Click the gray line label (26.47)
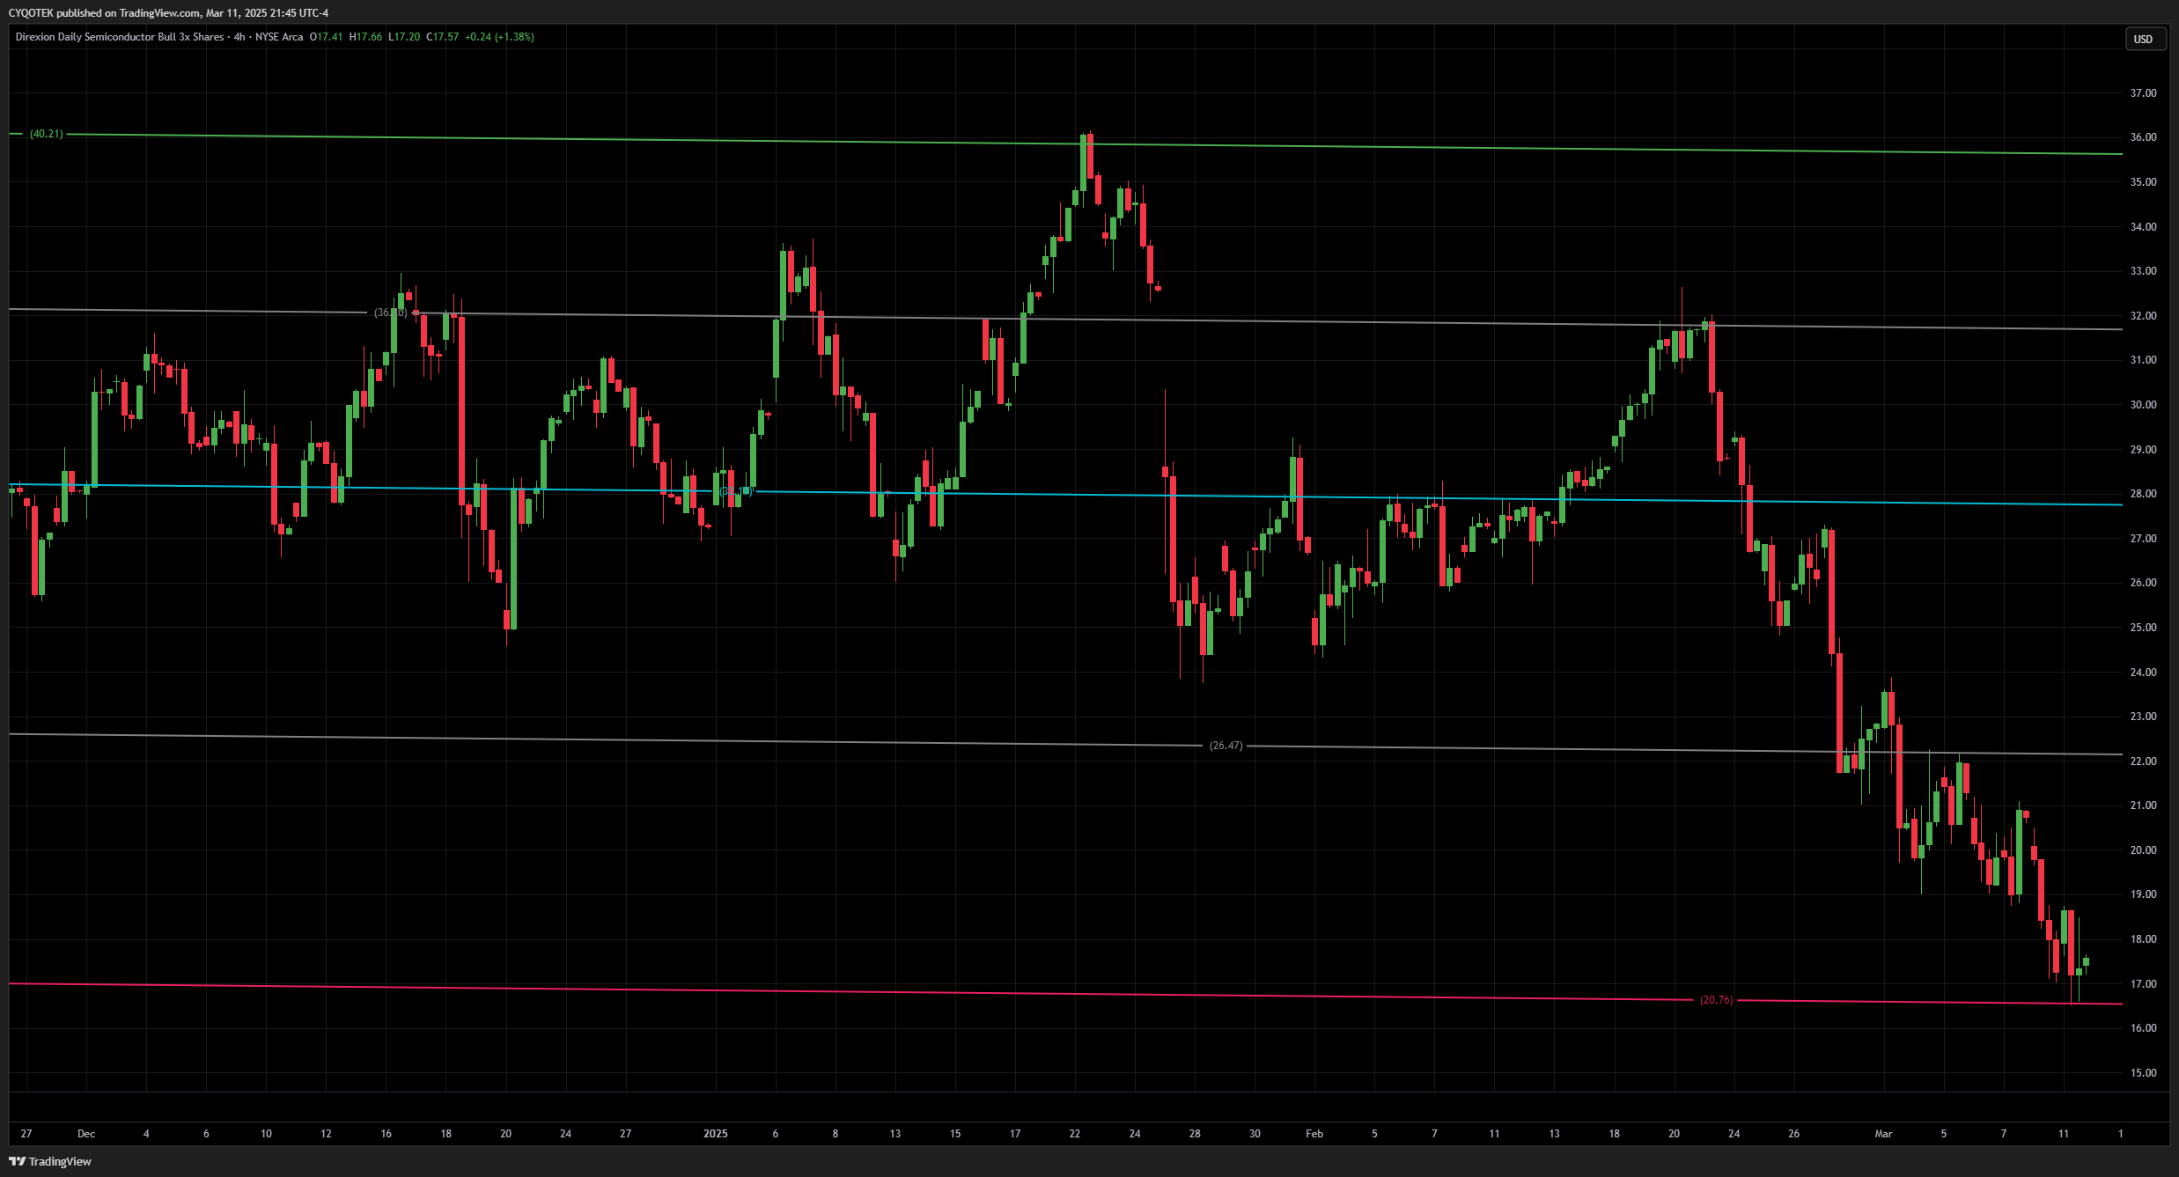 tap(1226, 746)
